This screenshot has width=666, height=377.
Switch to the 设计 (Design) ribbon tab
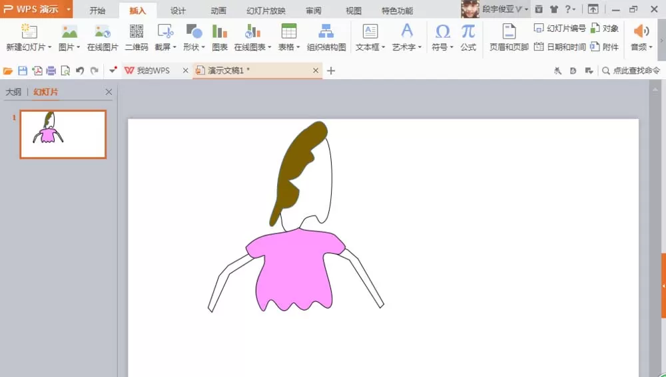[x=178, y=11]
